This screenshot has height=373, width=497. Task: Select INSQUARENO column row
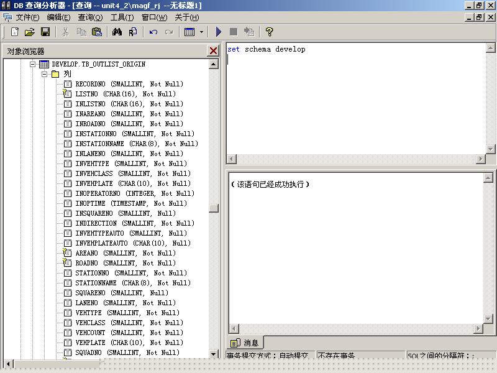(125, 213)
